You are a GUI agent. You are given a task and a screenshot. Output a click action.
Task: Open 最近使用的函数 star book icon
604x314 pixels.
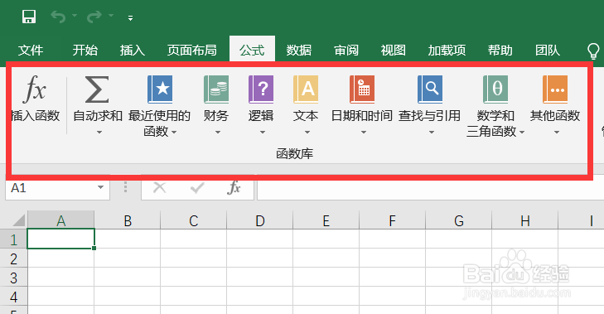coord(160,89)
